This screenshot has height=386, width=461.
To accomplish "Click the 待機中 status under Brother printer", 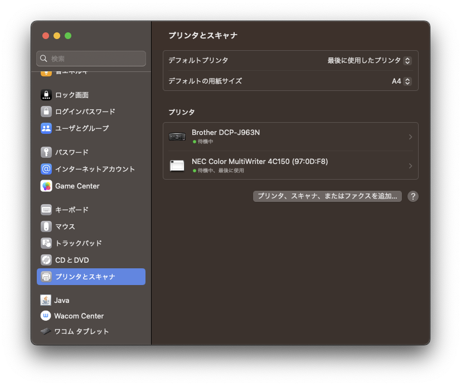I will click(x=205, y=142).
